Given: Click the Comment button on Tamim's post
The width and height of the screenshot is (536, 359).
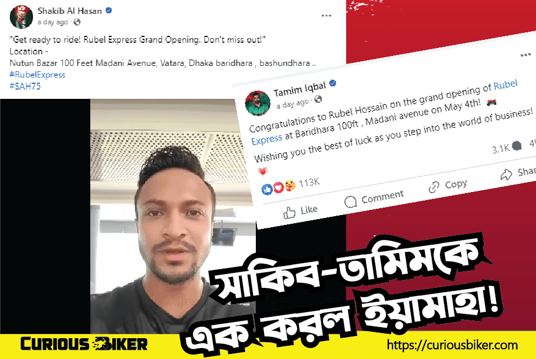Looking at the screenshot, I should (373, 198).
